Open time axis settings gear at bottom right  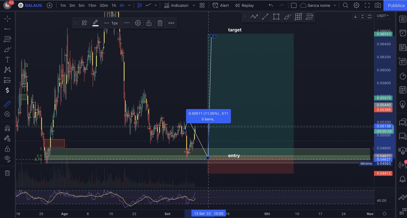(384, 214)
